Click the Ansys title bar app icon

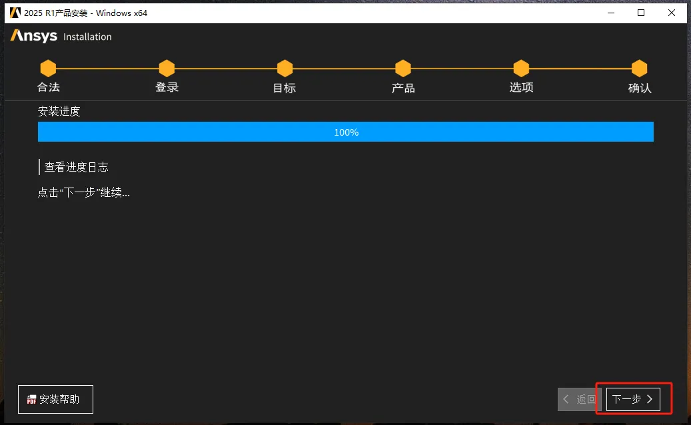15,13
